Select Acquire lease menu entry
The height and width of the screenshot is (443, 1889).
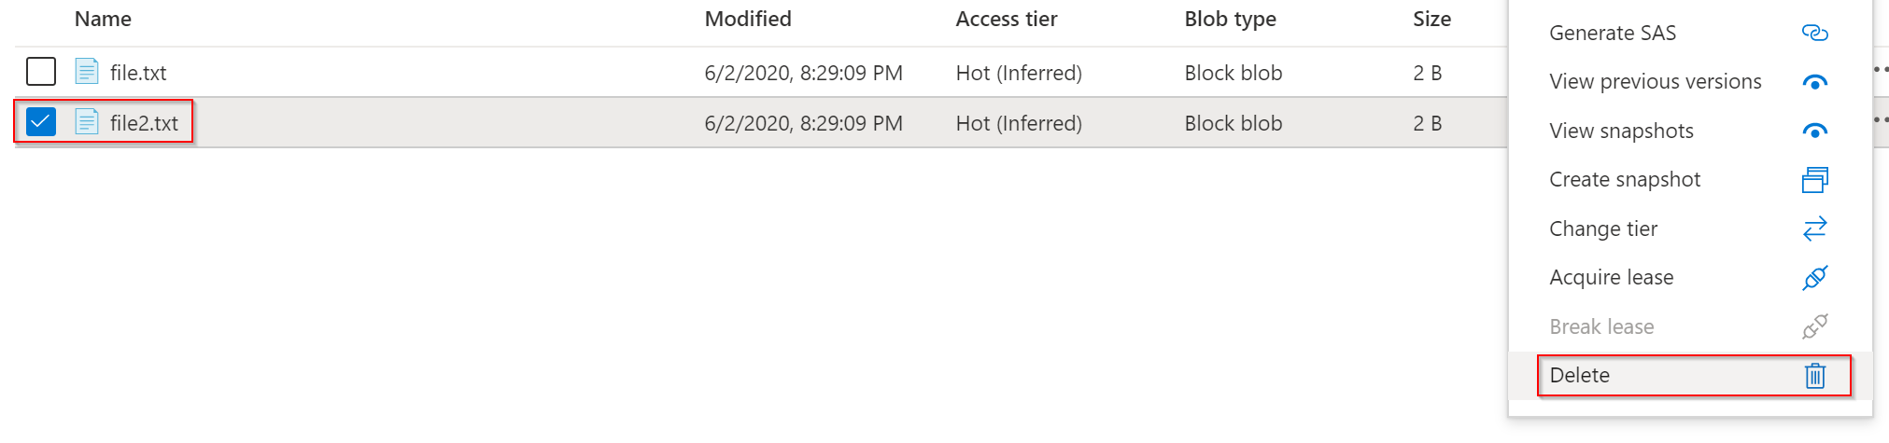(1611, 278)
